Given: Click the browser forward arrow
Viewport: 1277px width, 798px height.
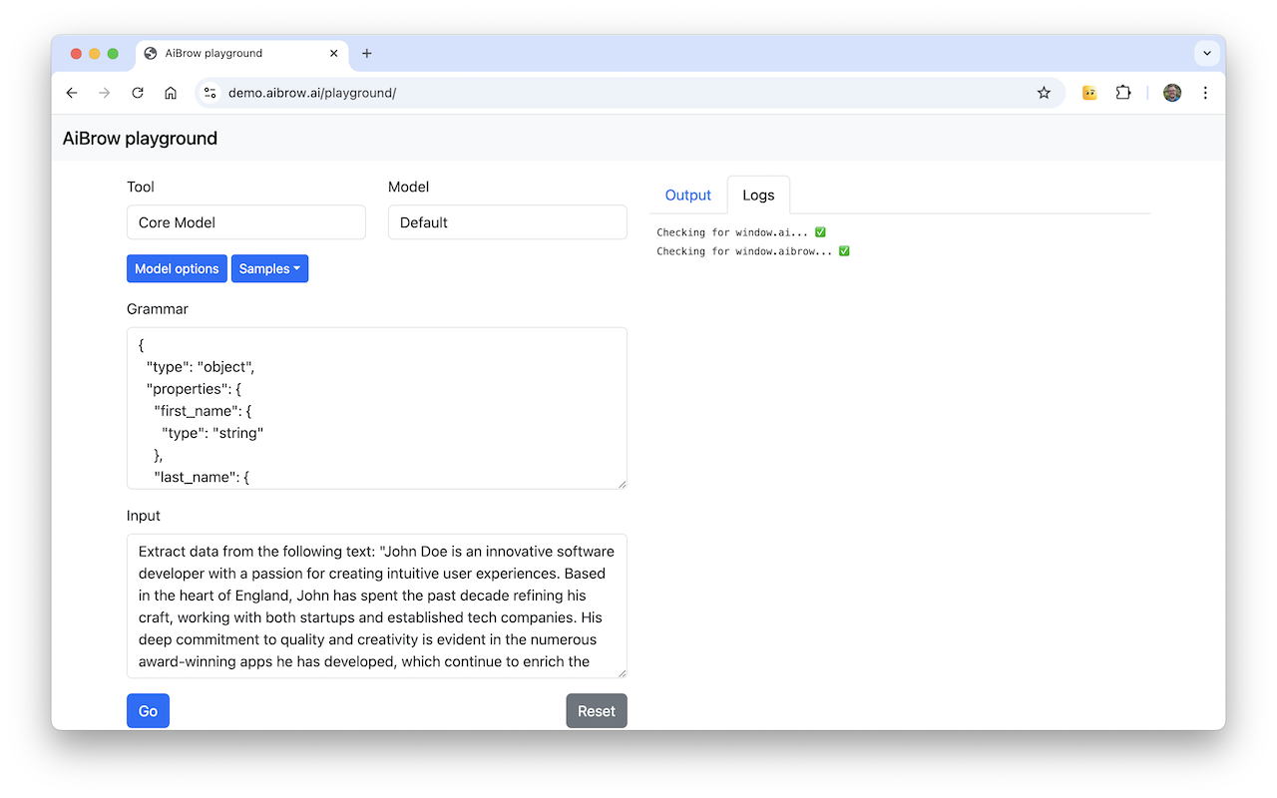Looking at the screenshot, I should coord(105,93).
